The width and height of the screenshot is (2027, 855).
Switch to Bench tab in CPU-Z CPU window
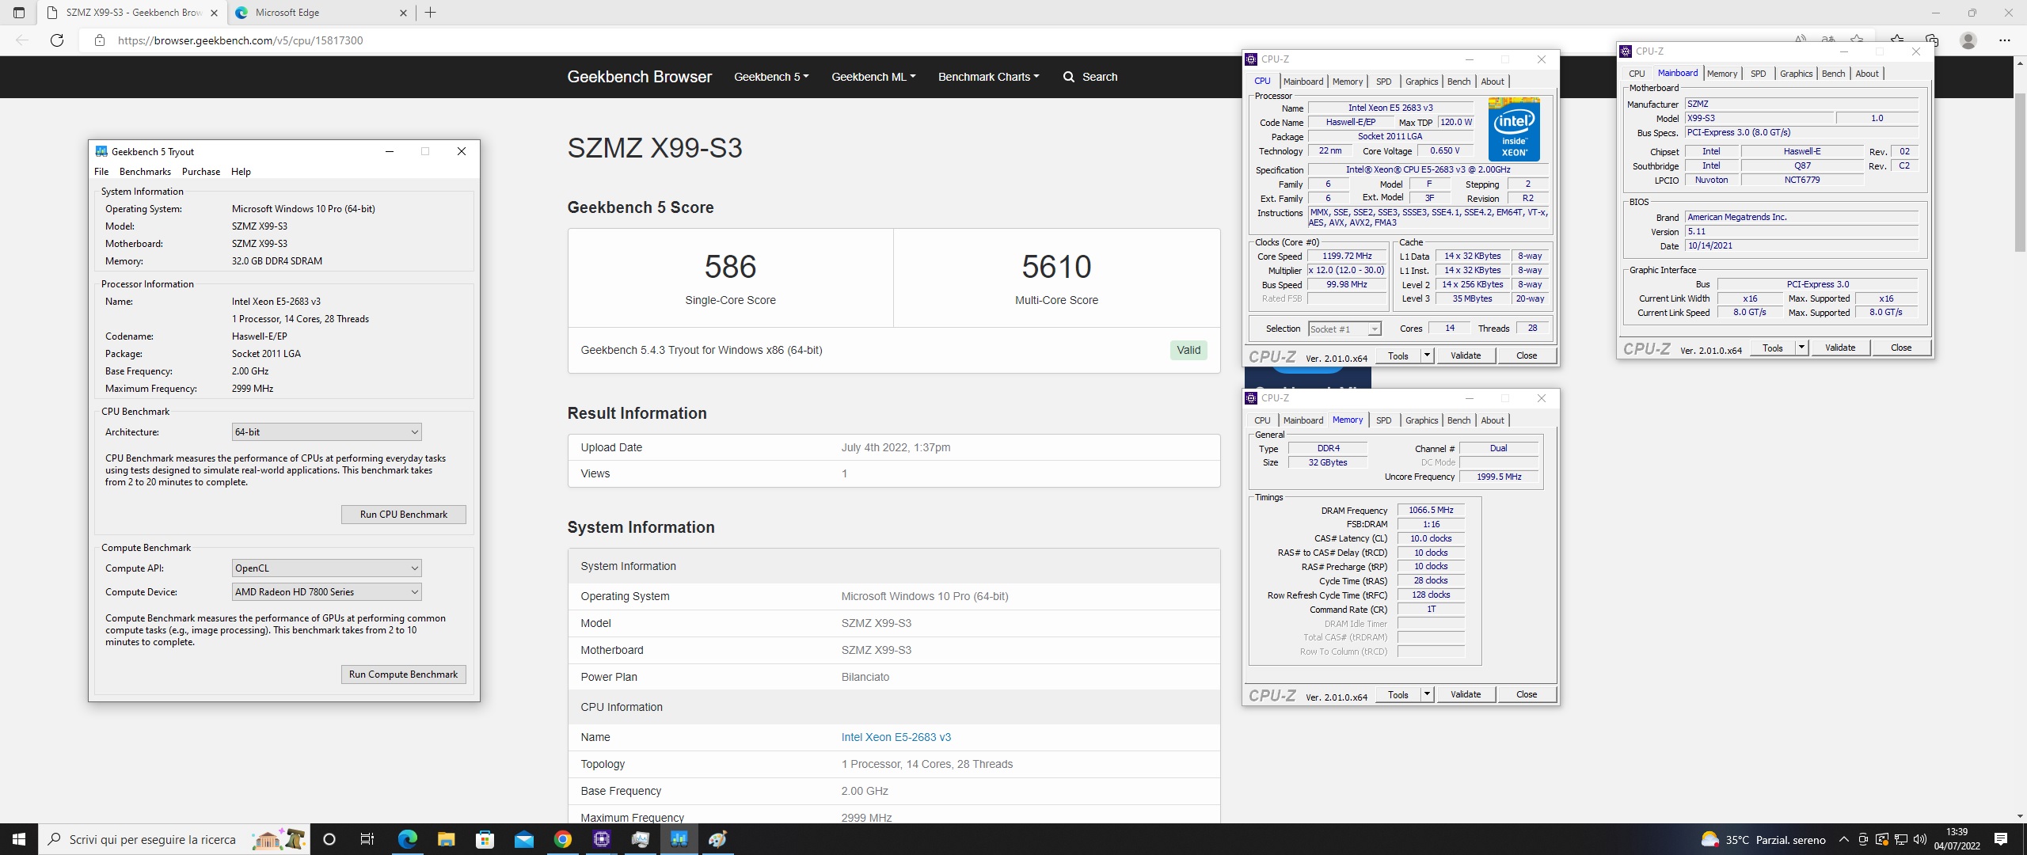1458,82
